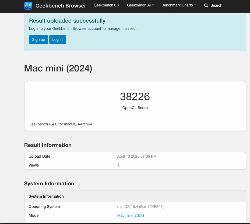The height and width of the screenshot is (224, 250).
Task: Click the search magnifier icon
Action: click(206, 5)
